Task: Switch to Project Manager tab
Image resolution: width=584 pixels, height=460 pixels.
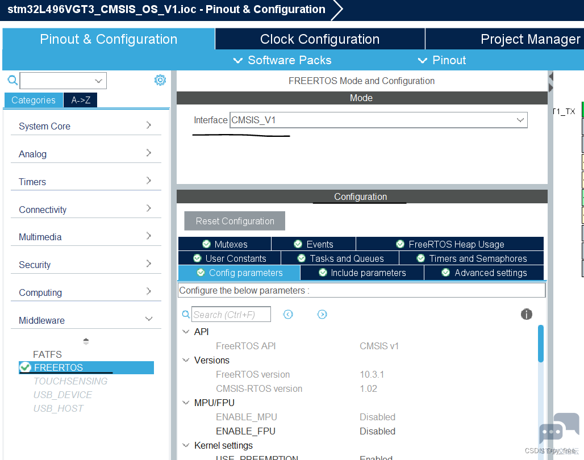Action: click(504, 39)
